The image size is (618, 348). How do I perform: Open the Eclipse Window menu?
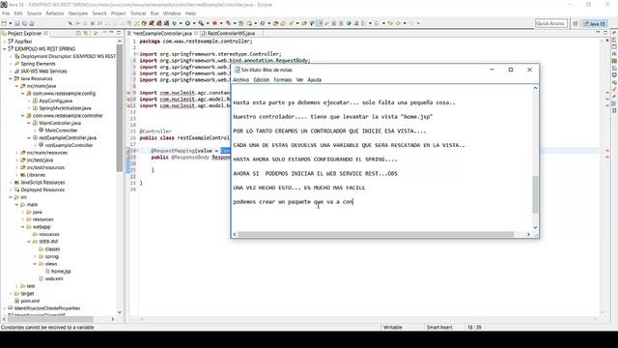(x=172, y=13)
